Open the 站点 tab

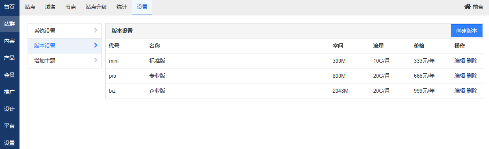tap(30, 7)
